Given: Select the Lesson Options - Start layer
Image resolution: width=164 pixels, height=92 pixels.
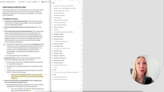Looking at the screenshot, I should tap(58, 46).
